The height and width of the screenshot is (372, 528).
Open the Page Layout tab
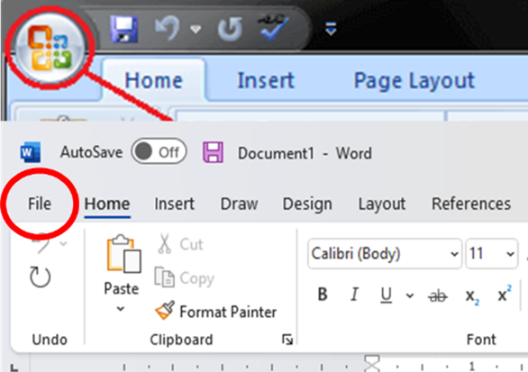point(414,80)
